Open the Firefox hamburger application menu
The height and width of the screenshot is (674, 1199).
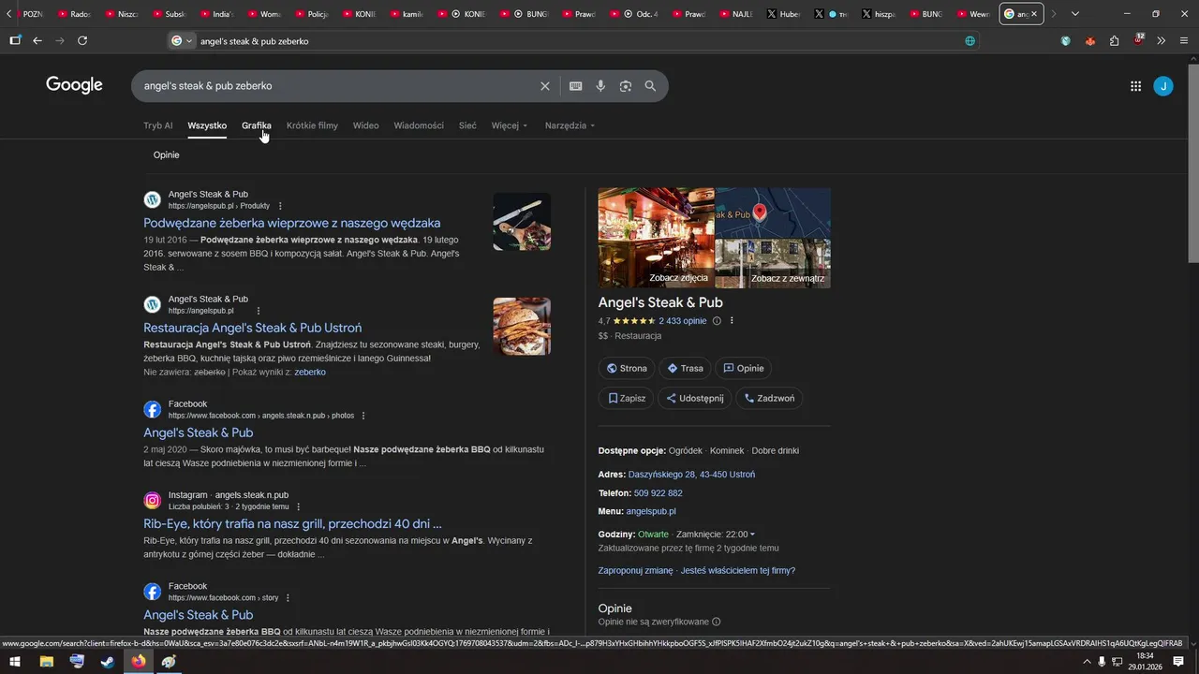point(1184,41)
